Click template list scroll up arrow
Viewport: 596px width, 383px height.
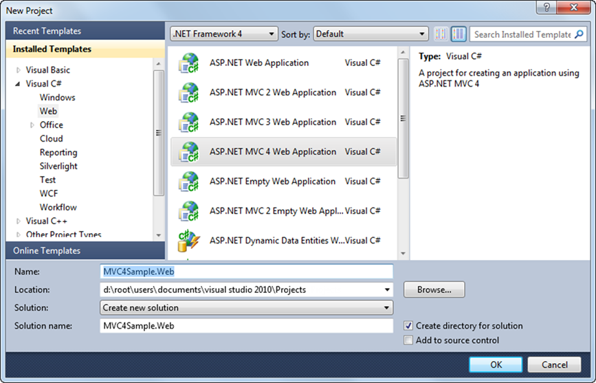403,52
